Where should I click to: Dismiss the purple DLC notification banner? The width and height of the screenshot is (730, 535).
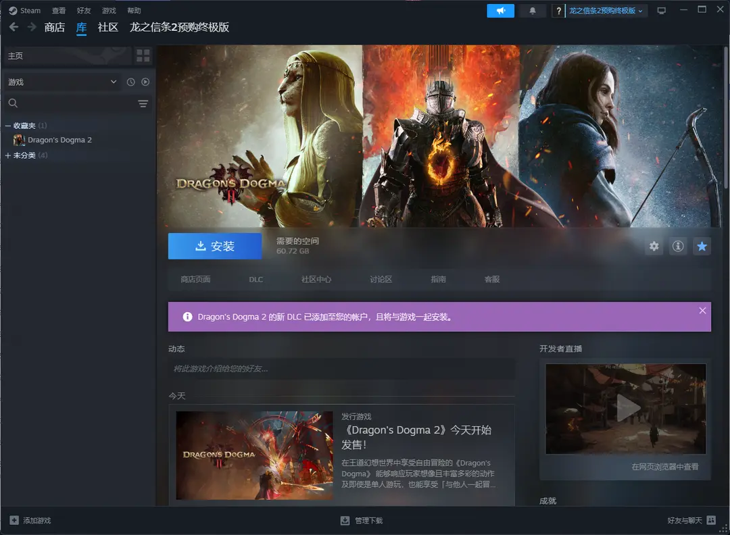pyautogui.click(x=702, y=311)
